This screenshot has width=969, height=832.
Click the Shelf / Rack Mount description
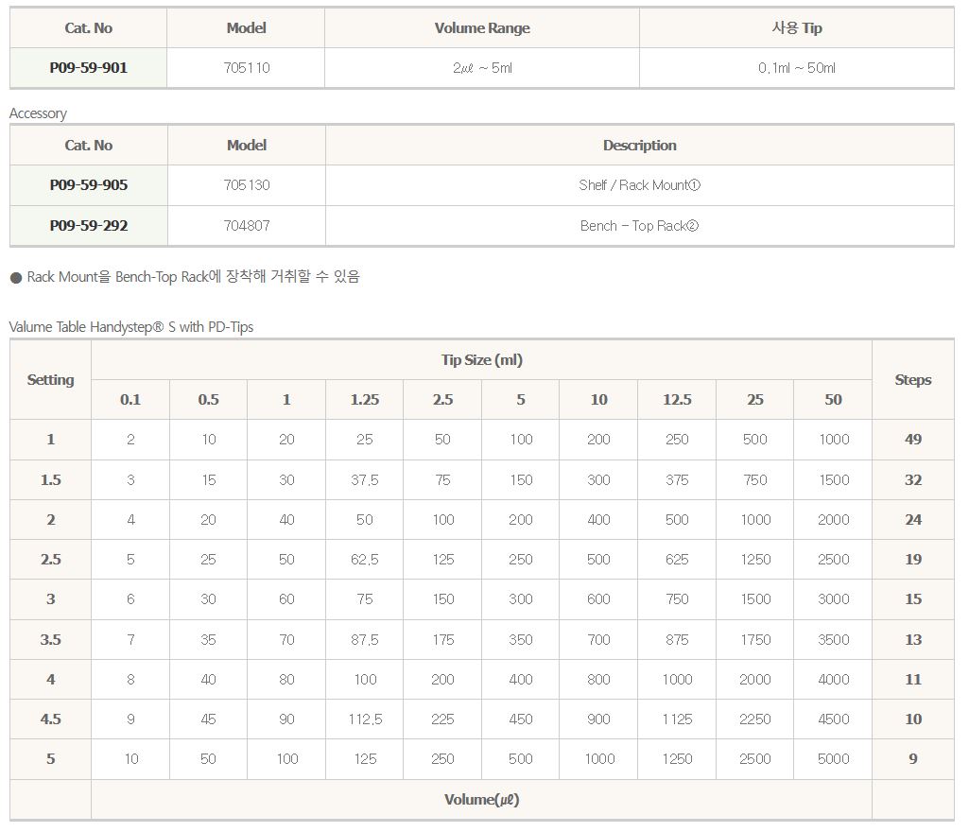pos(639,185)
